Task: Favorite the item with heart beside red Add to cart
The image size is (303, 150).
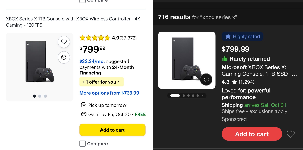Action: (291, 134)
